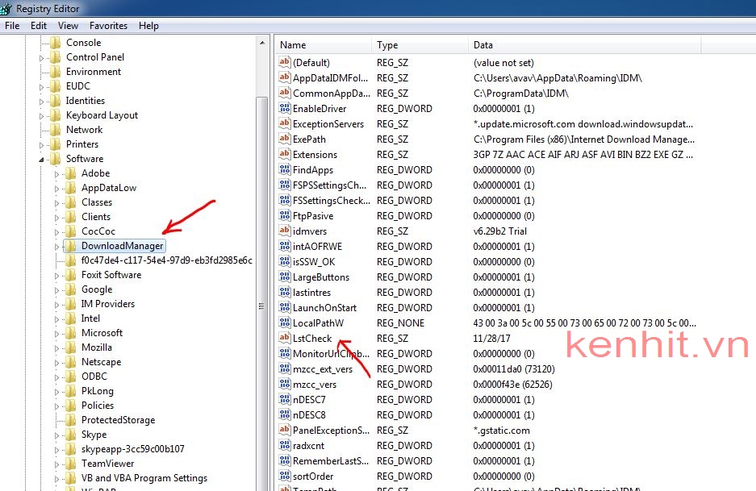The height and width of the screenshot is (491, 756).
Task: Click the EnableDriver DWORD value icon
Action: point(284,109)
